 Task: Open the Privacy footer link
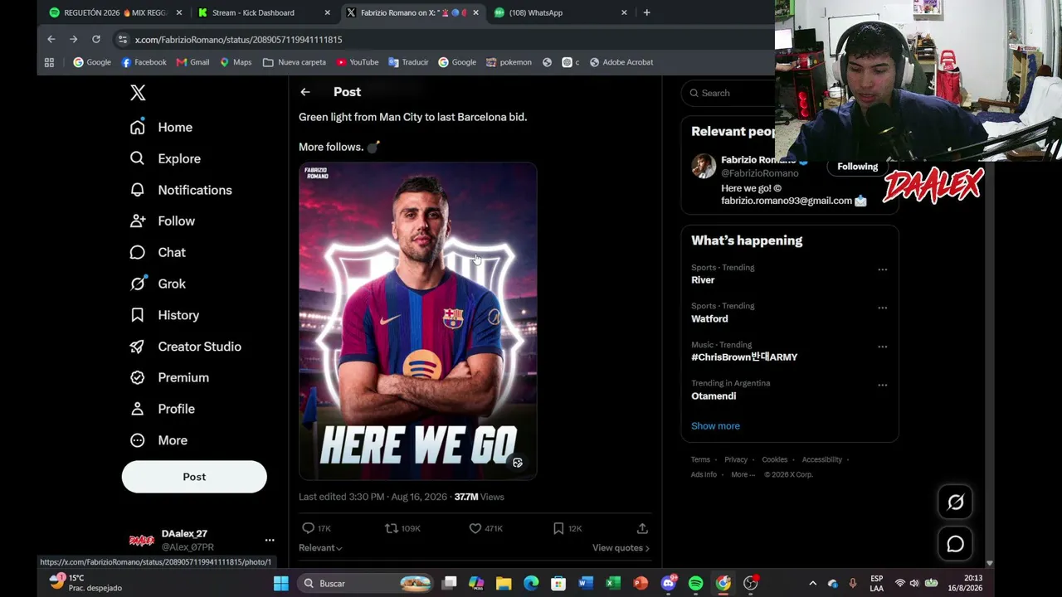click(736, 459)
